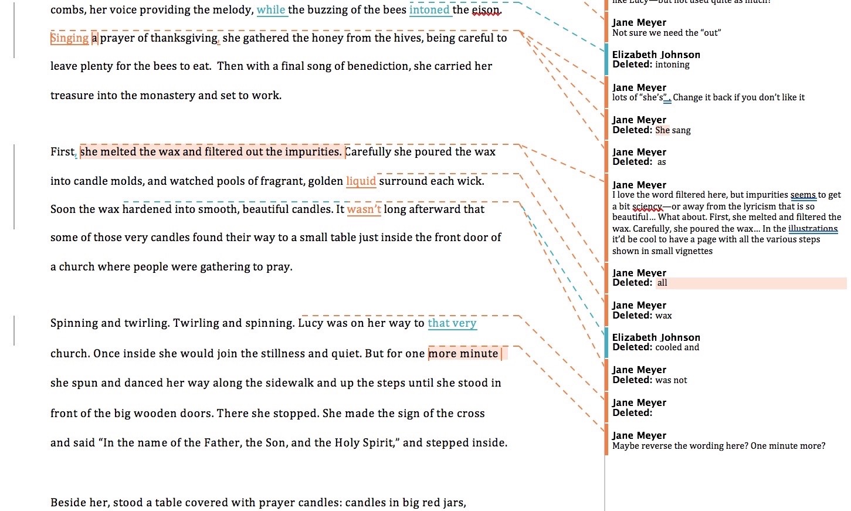Select the highlighted "Deleted: all" revision balloon
The height and width of the screenshot is (511, 851).
coord(728,278)
